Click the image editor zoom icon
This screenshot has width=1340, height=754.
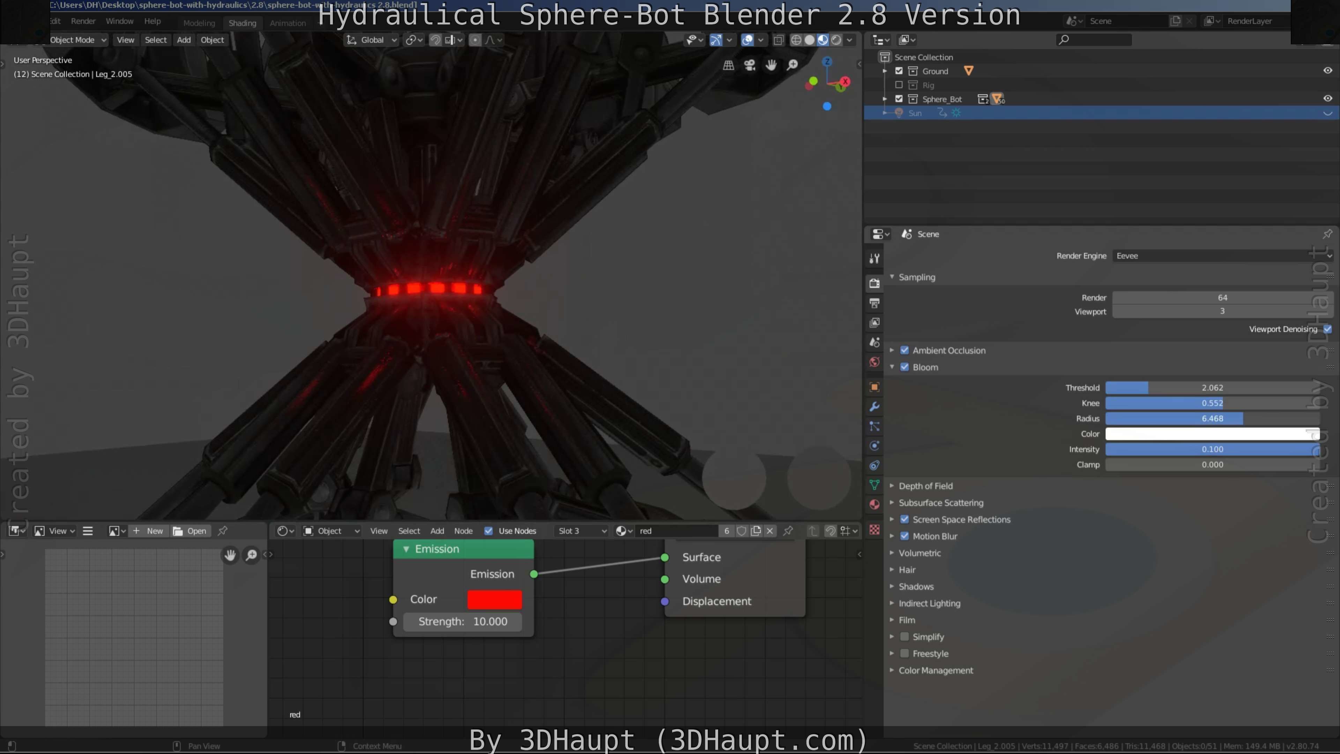pos(251,555)
